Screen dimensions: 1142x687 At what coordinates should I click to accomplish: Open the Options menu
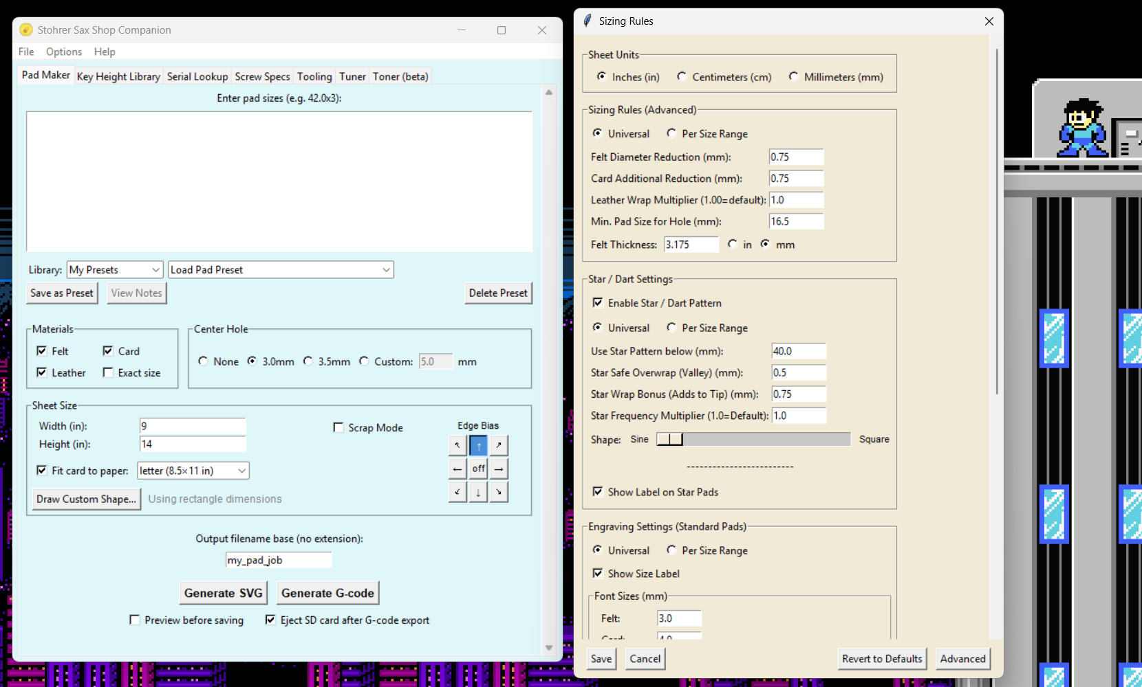point(64,52)
